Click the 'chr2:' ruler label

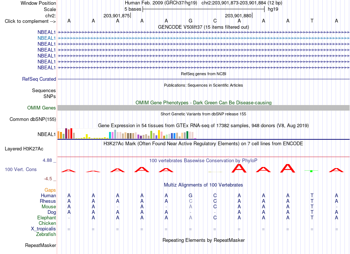tap(50, 15)
